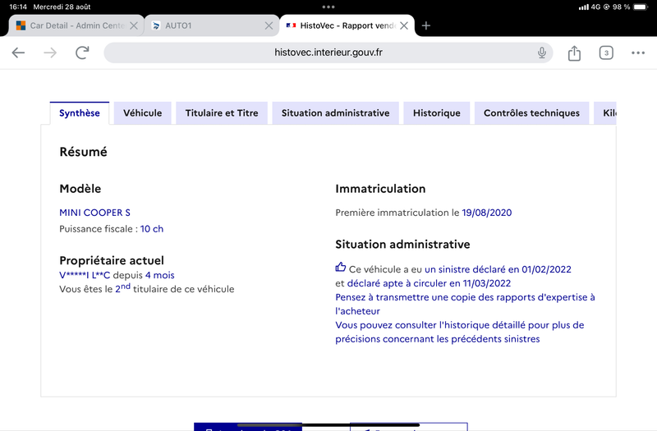Tap the three-dot multitasking indicator at top
This screenshot has height=431, width=657.
(x=328, y=7)
